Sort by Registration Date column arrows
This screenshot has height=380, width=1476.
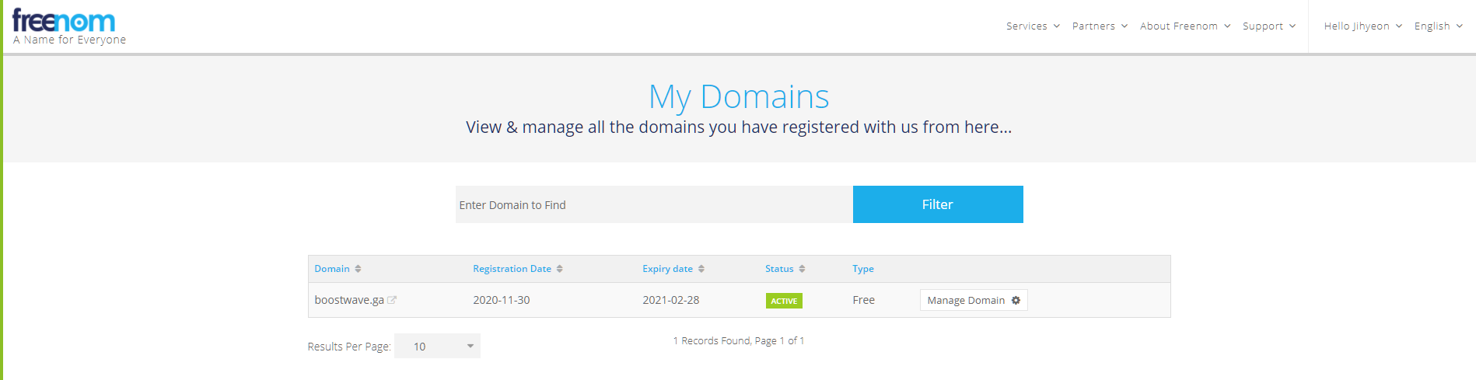pyautogui.click(x=559, y=269)
